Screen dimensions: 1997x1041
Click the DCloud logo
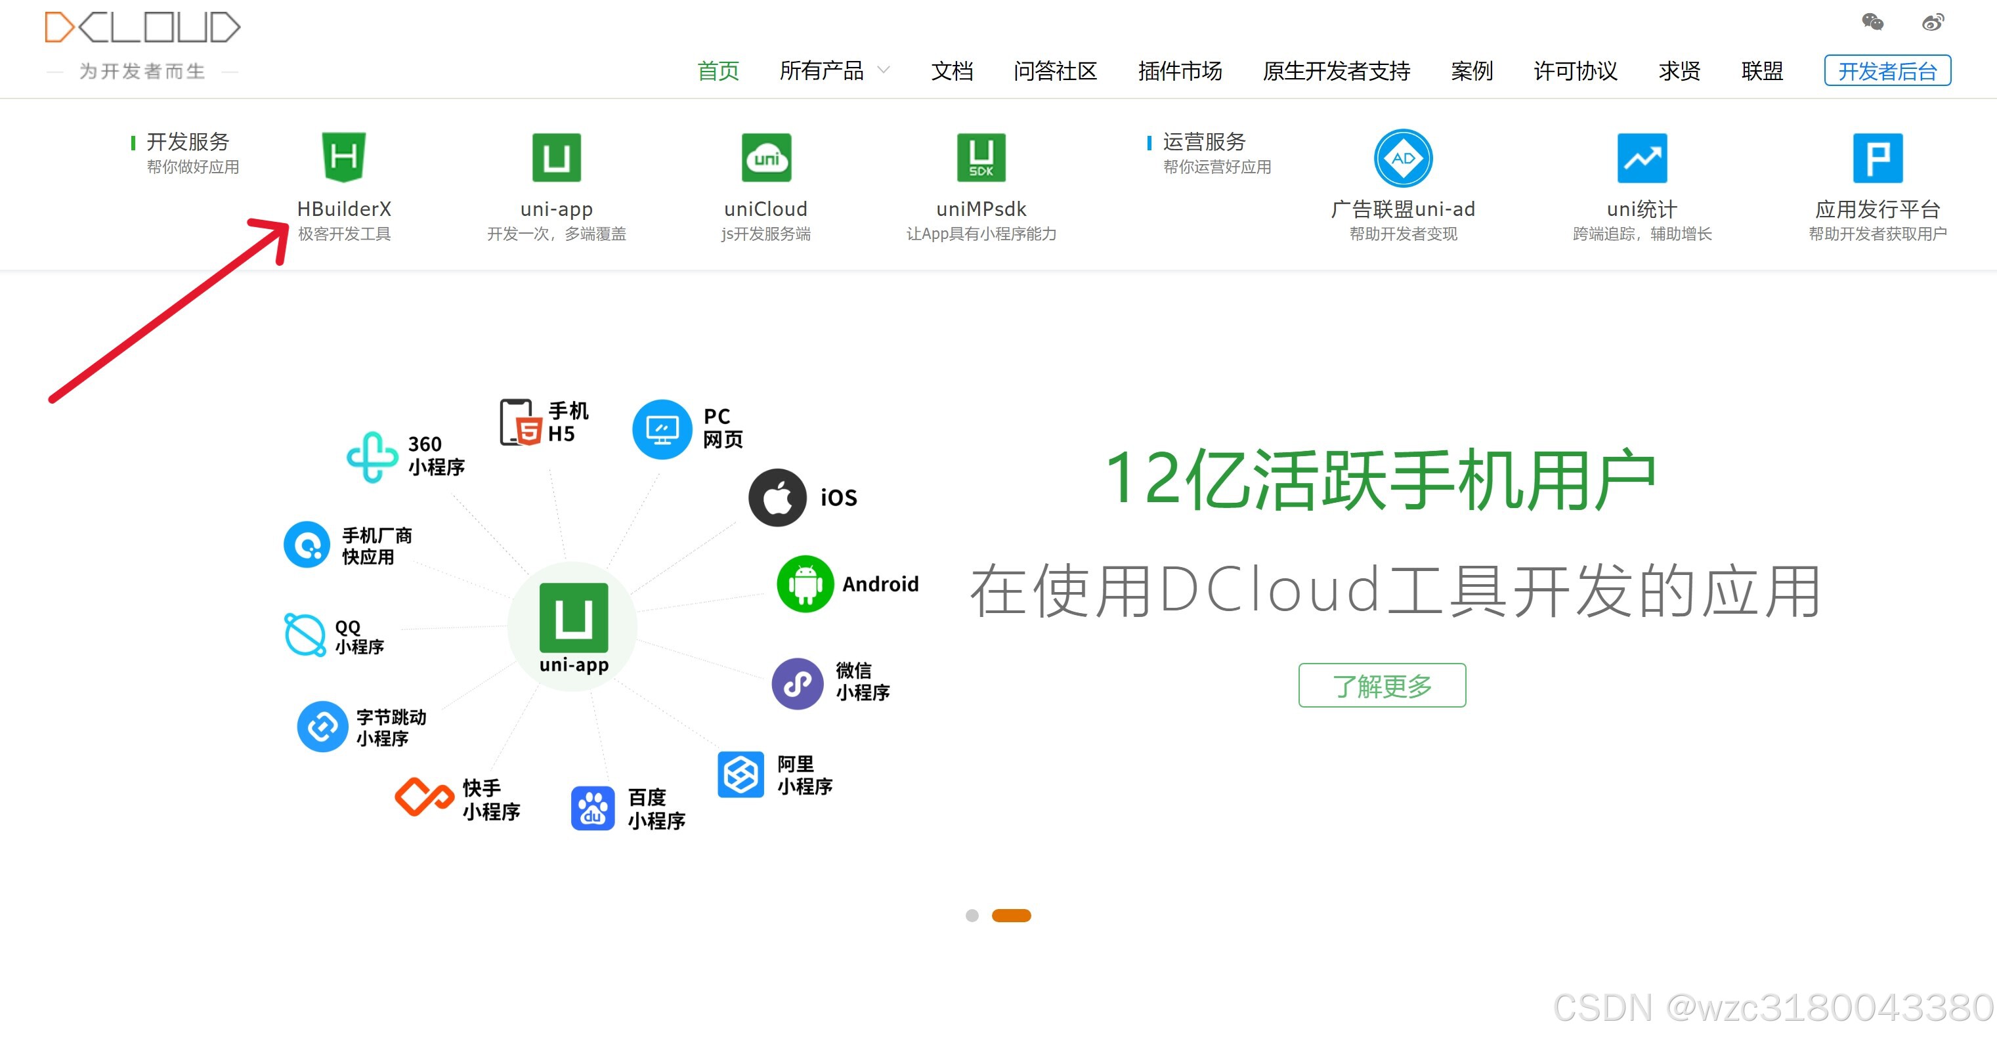pos(142,28)
